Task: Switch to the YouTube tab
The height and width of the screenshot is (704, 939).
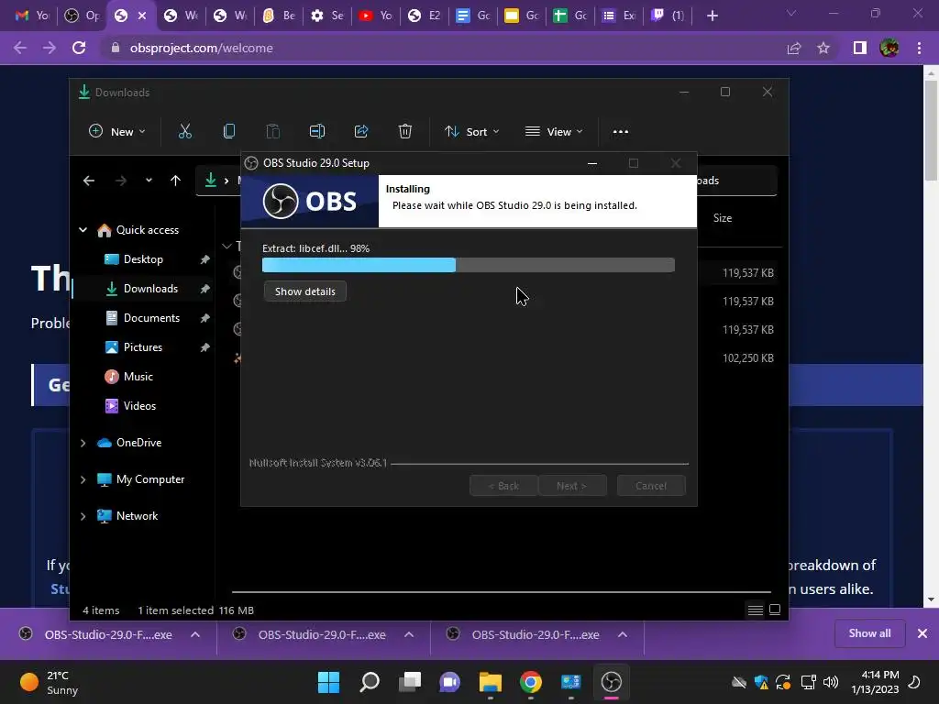Action: (376, 16)
